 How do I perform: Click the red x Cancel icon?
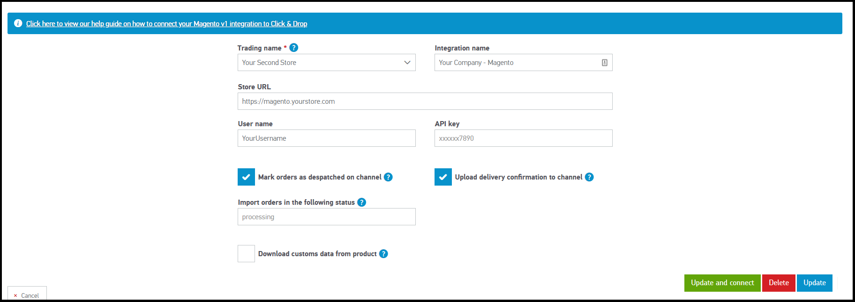[x=15, y=295]
